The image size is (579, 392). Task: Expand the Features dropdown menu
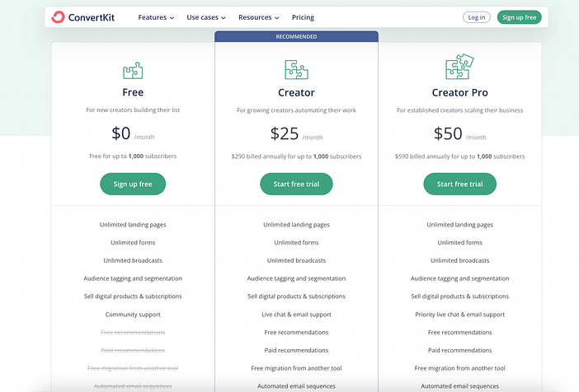[x=156, y=17]
